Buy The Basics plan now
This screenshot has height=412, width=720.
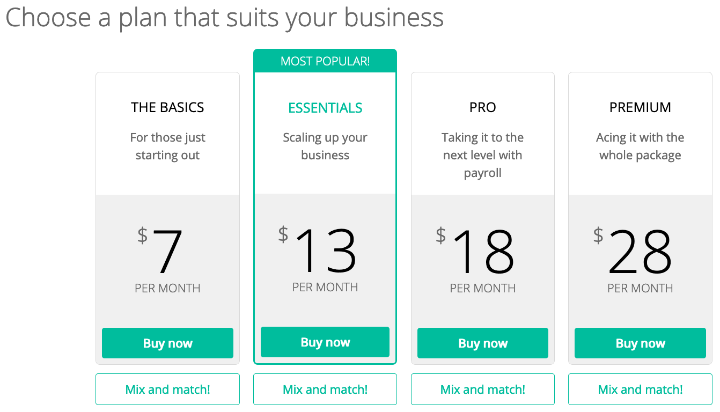(x=167, y=343)
